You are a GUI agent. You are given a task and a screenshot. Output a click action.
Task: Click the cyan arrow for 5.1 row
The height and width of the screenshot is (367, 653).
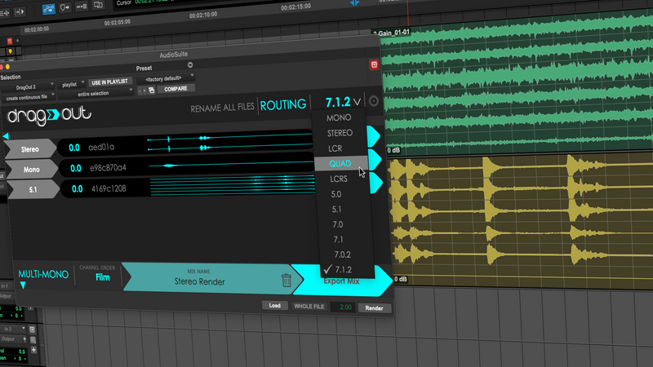pyautogui.click(x=376, y=183)
